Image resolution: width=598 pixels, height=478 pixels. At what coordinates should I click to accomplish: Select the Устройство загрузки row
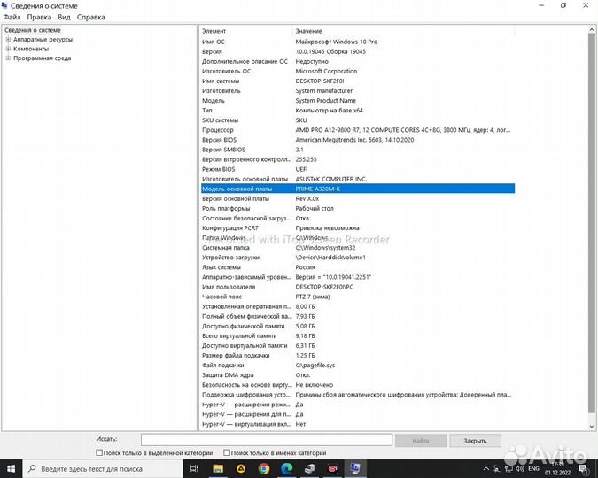(358, 258)
